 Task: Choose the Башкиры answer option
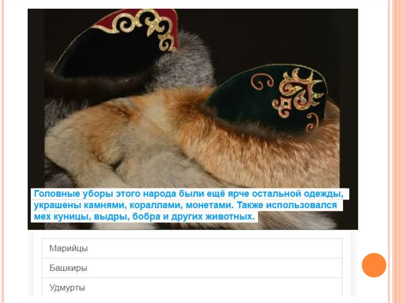192,268
